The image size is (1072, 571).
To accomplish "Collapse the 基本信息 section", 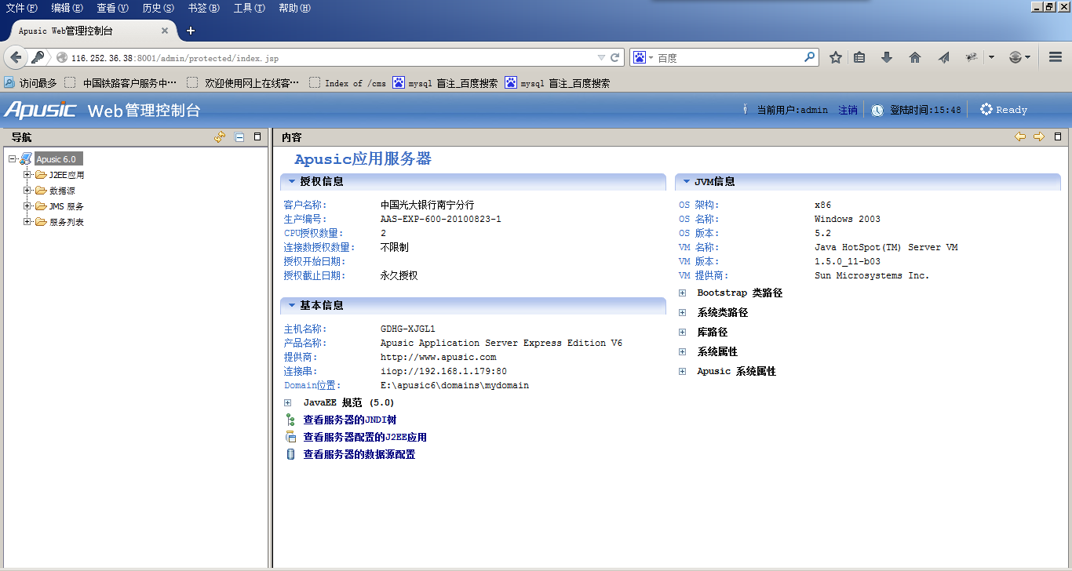I will coord(291,306).
